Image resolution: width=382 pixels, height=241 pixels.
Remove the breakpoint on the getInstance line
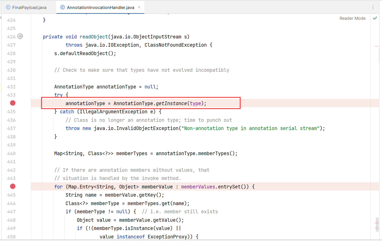coord(13,103)
